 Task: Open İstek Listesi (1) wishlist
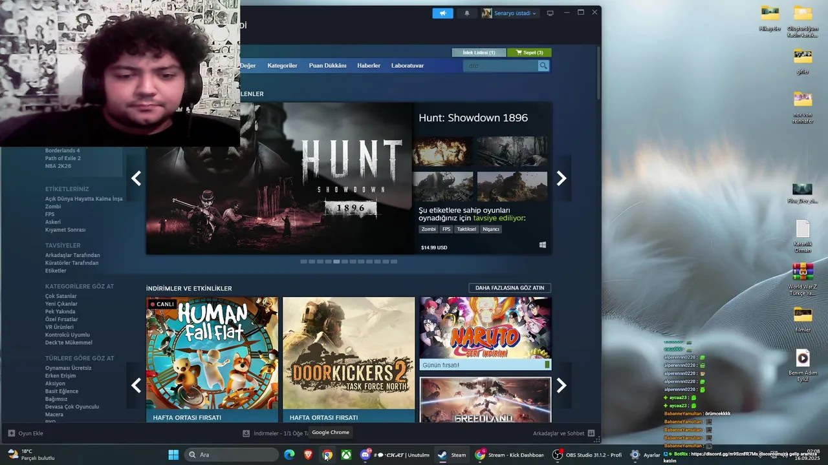click(479, 52)
